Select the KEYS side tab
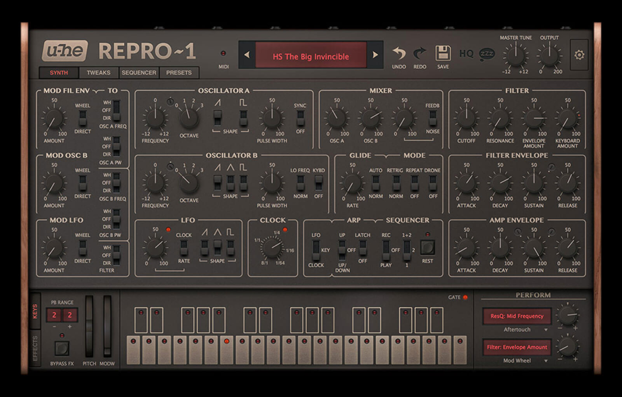Image resolution: width=622 pixels, height=397 pixels. point(35,310)
